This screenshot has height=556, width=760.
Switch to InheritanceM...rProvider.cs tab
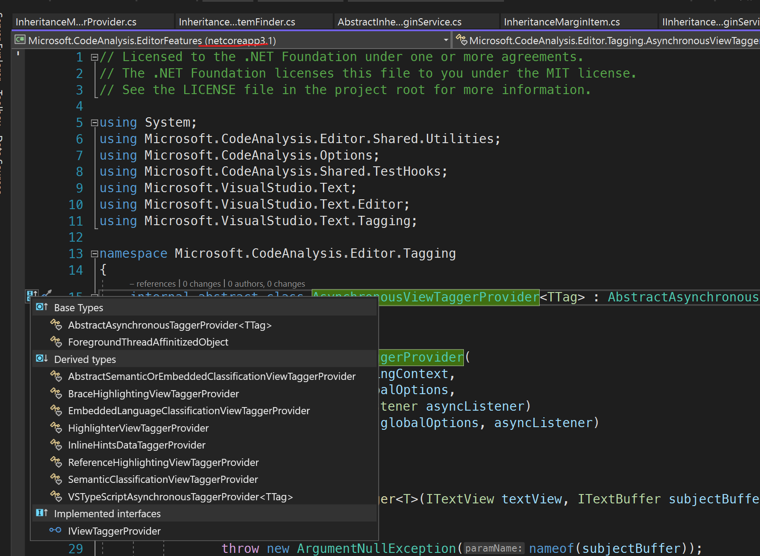[93, 22]
